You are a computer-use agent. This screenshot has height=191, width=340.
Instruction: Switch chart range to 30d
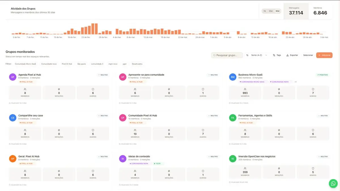(271, 11)
